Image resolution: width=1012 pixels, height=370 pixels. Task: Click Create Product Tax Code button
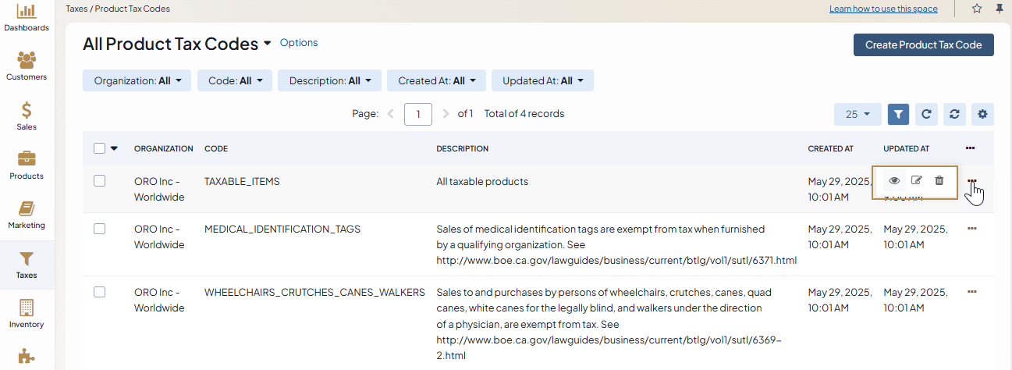click(x=923, y=44)
